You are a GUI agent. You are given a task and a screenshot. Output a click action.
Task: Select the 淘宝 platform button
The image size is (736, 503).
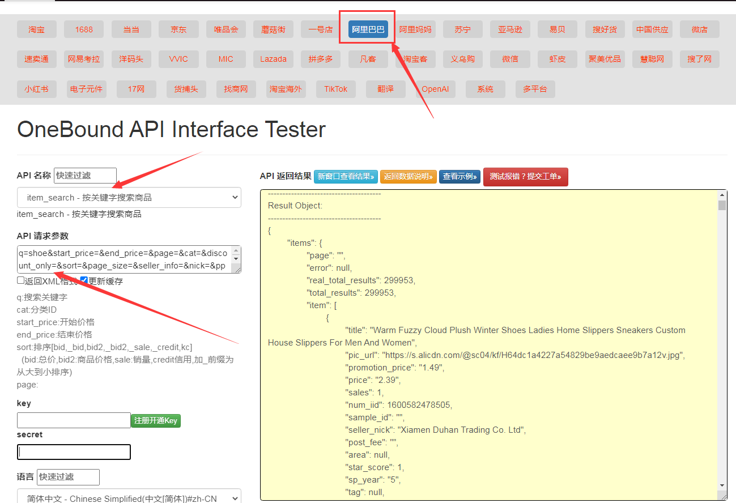coord(36,29)
